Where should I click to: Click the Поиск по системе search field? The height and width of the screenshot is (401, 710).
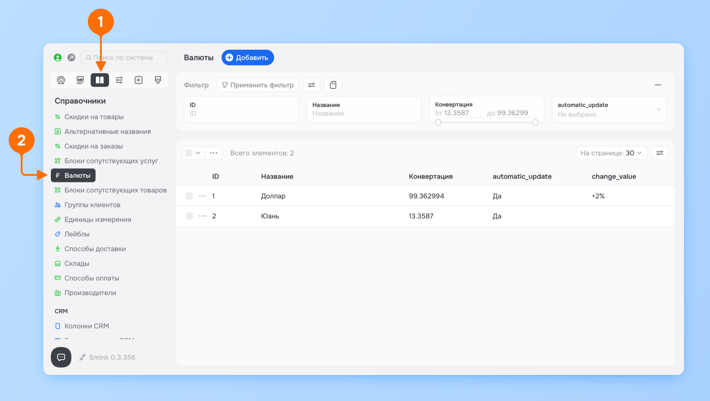[125, 58]
